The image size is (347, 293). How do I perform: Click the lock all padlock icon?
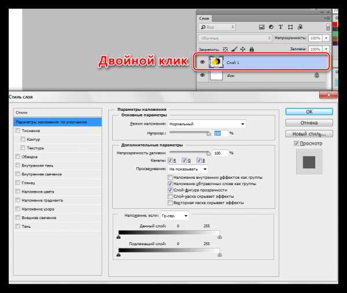click(252, 49)
